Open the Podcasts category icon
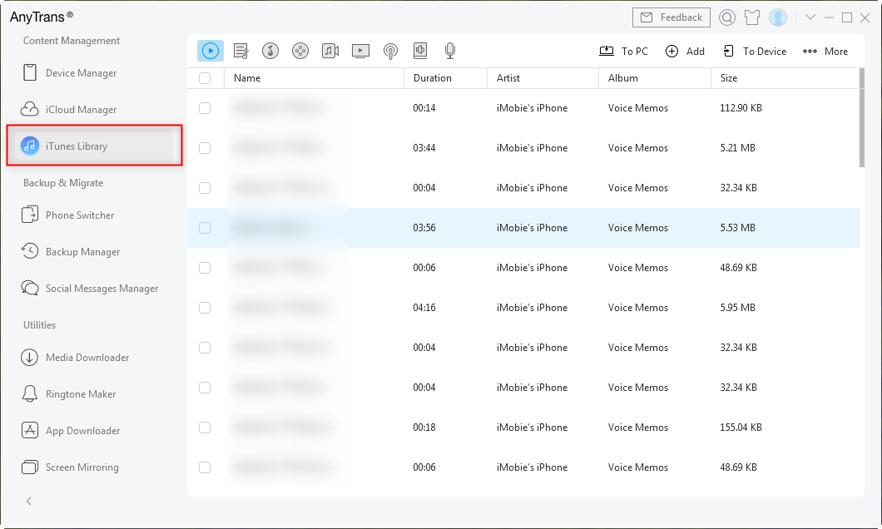Image resolution: width=882 pixels, height=529 pixels. [x=390, y=52]
